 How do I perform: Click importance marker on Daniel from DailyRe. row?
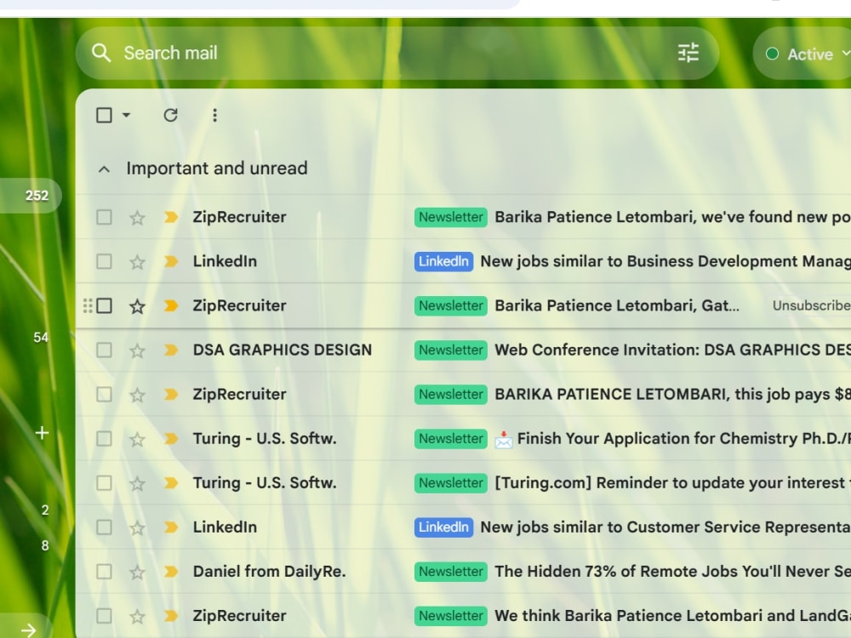(171, 572)
